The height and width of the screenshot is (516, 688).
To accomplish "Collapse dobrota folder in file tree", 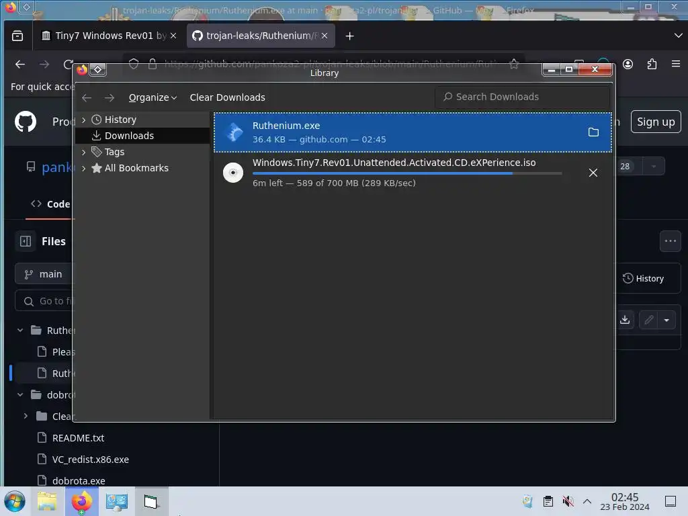I will pyautogui.click(x=20, y=394).
